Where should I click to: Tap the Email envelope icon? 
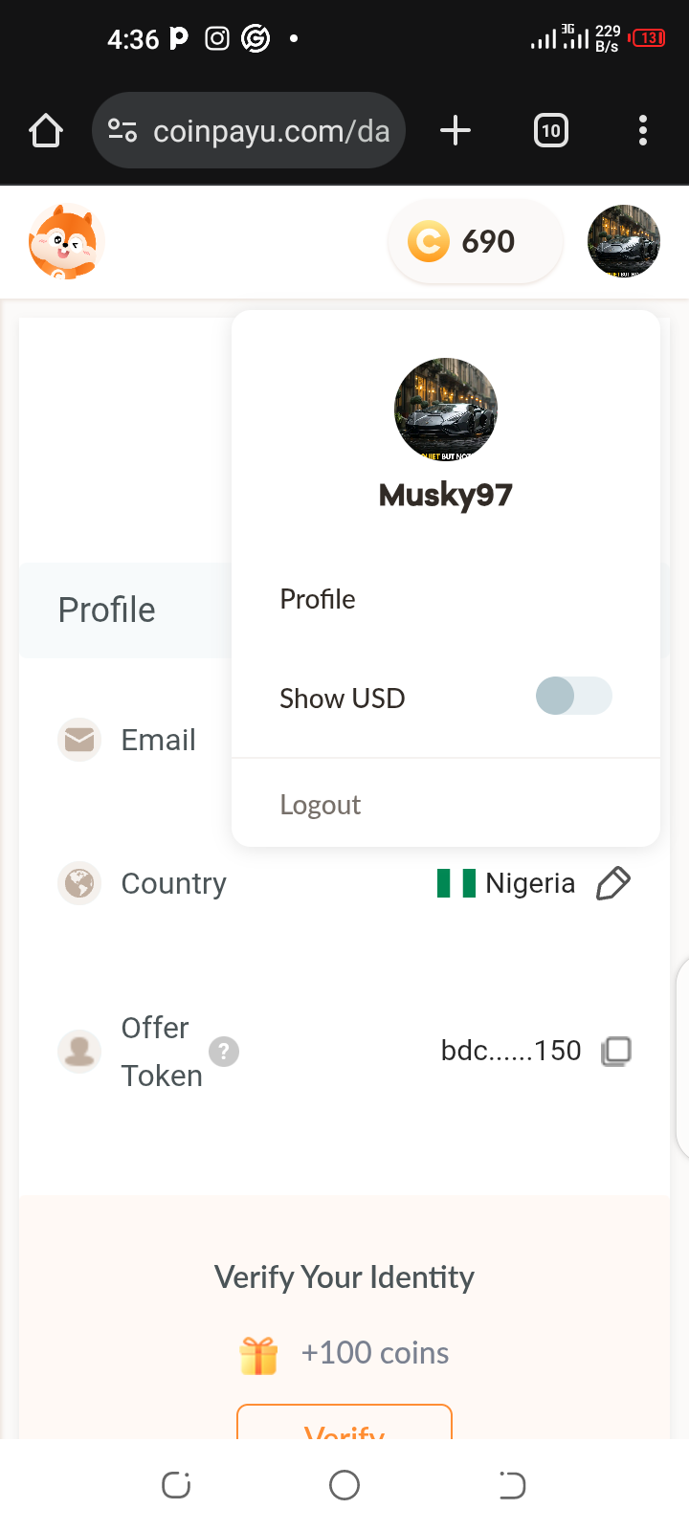(x=79, y=740)
